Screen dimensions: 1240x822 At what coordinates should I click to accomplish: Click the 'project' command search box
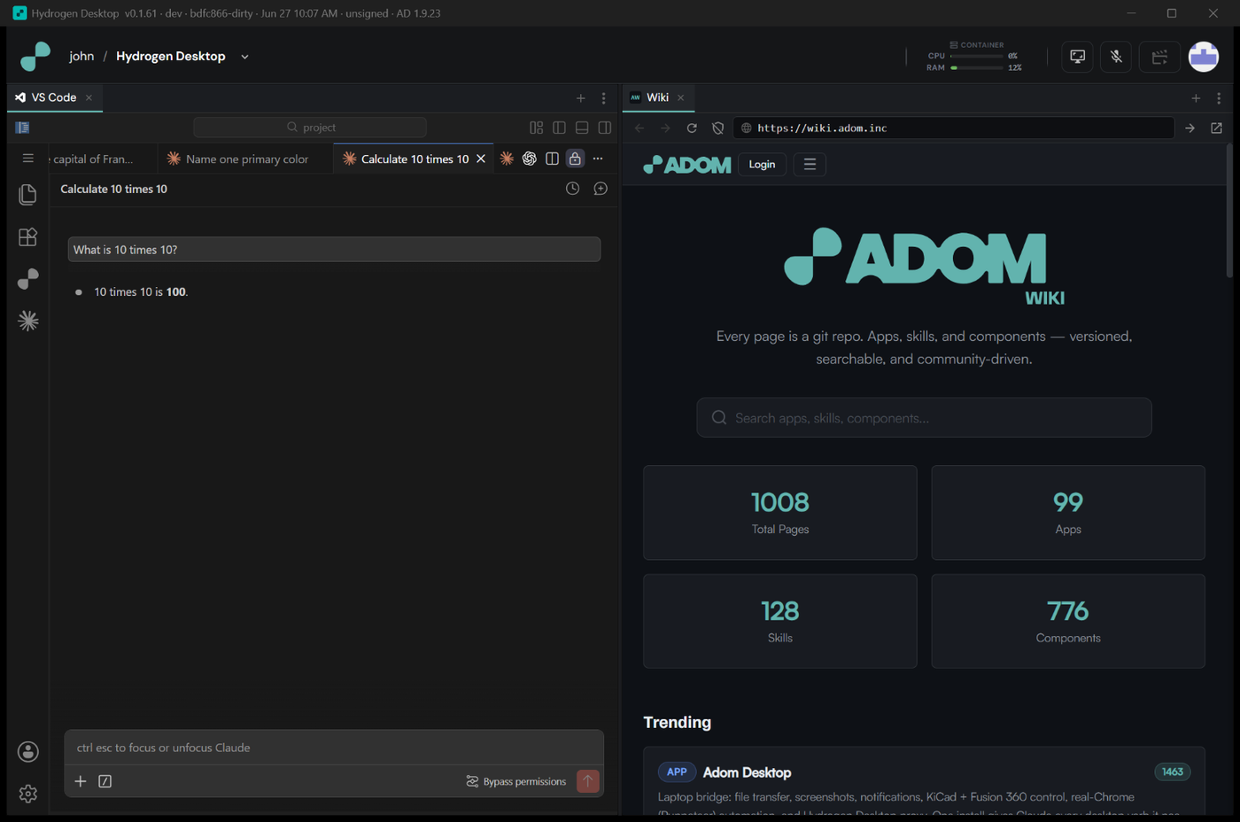pos(310,128)
